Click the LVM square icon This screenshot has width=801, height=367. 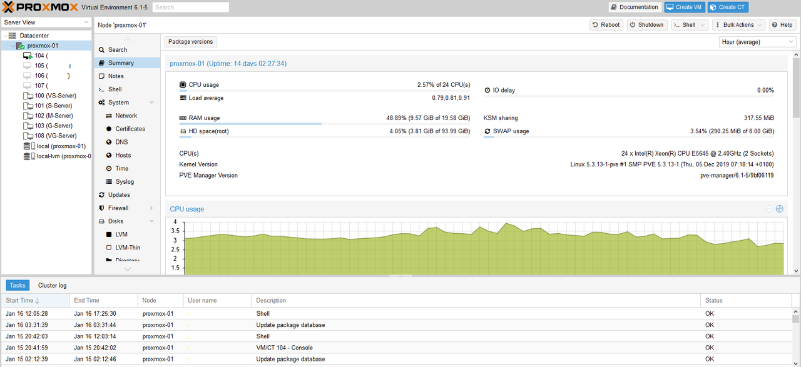(109, 234)
